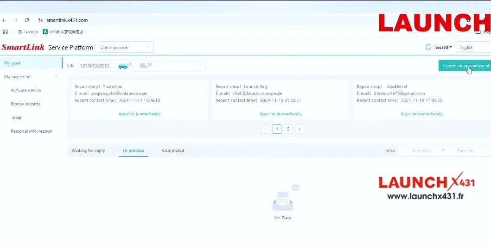Select page 1 in pagination
This screenshot has width=491, height=248.
pyautogui.click(x=277, y=129)
